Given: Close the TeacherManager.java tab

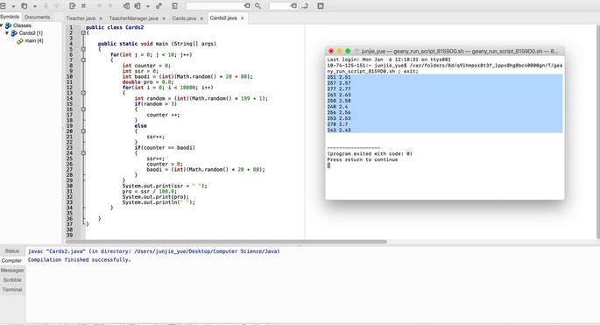Looking at the screenshot, I should point(164,18).
